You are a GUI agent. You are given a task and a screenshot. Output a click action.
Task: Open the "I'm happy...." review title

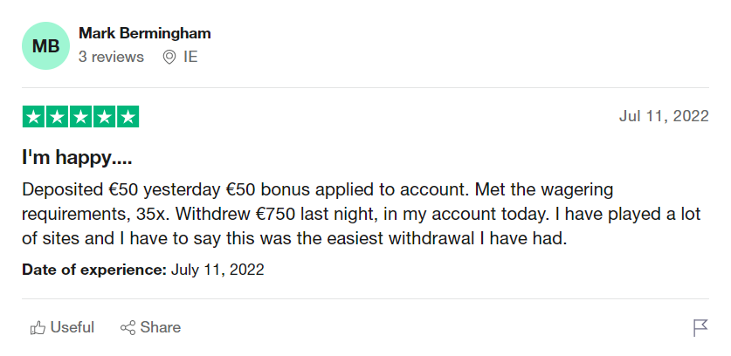(x=77, y=159)
